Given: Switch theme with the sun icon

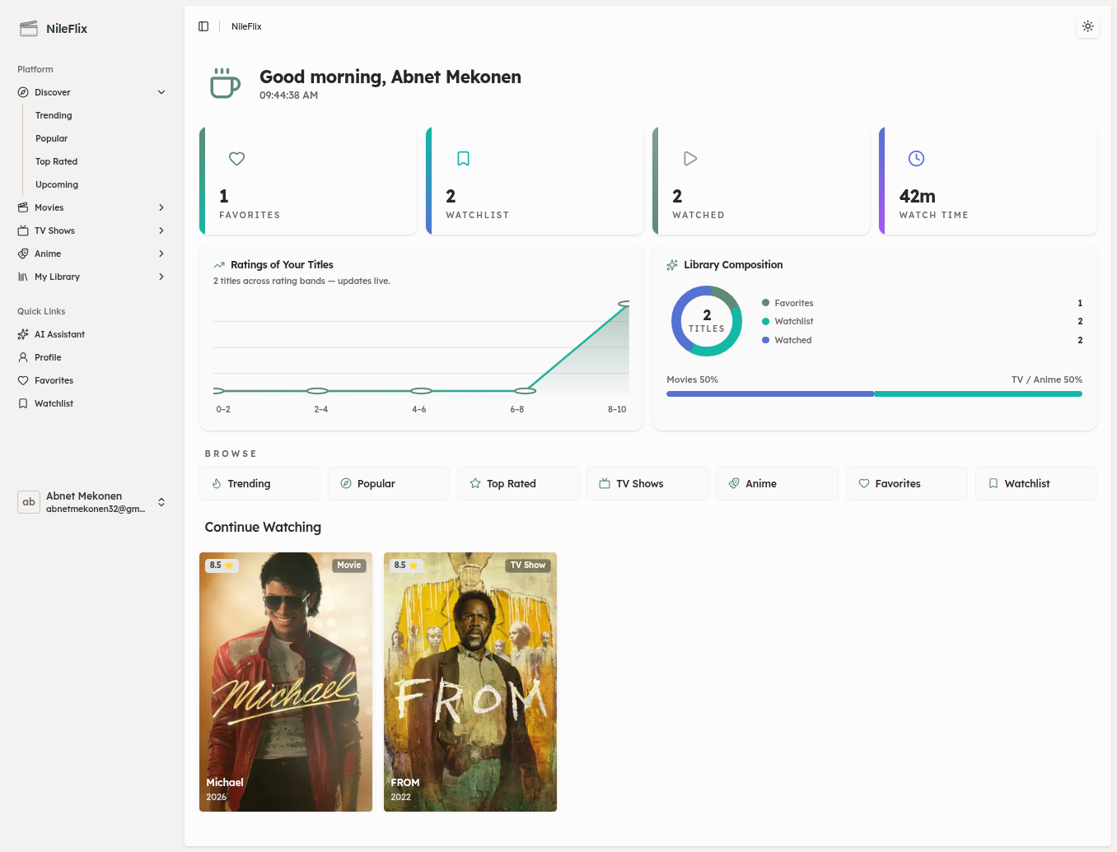Looking at the screenshot, I should click(x=1088, y=26).
